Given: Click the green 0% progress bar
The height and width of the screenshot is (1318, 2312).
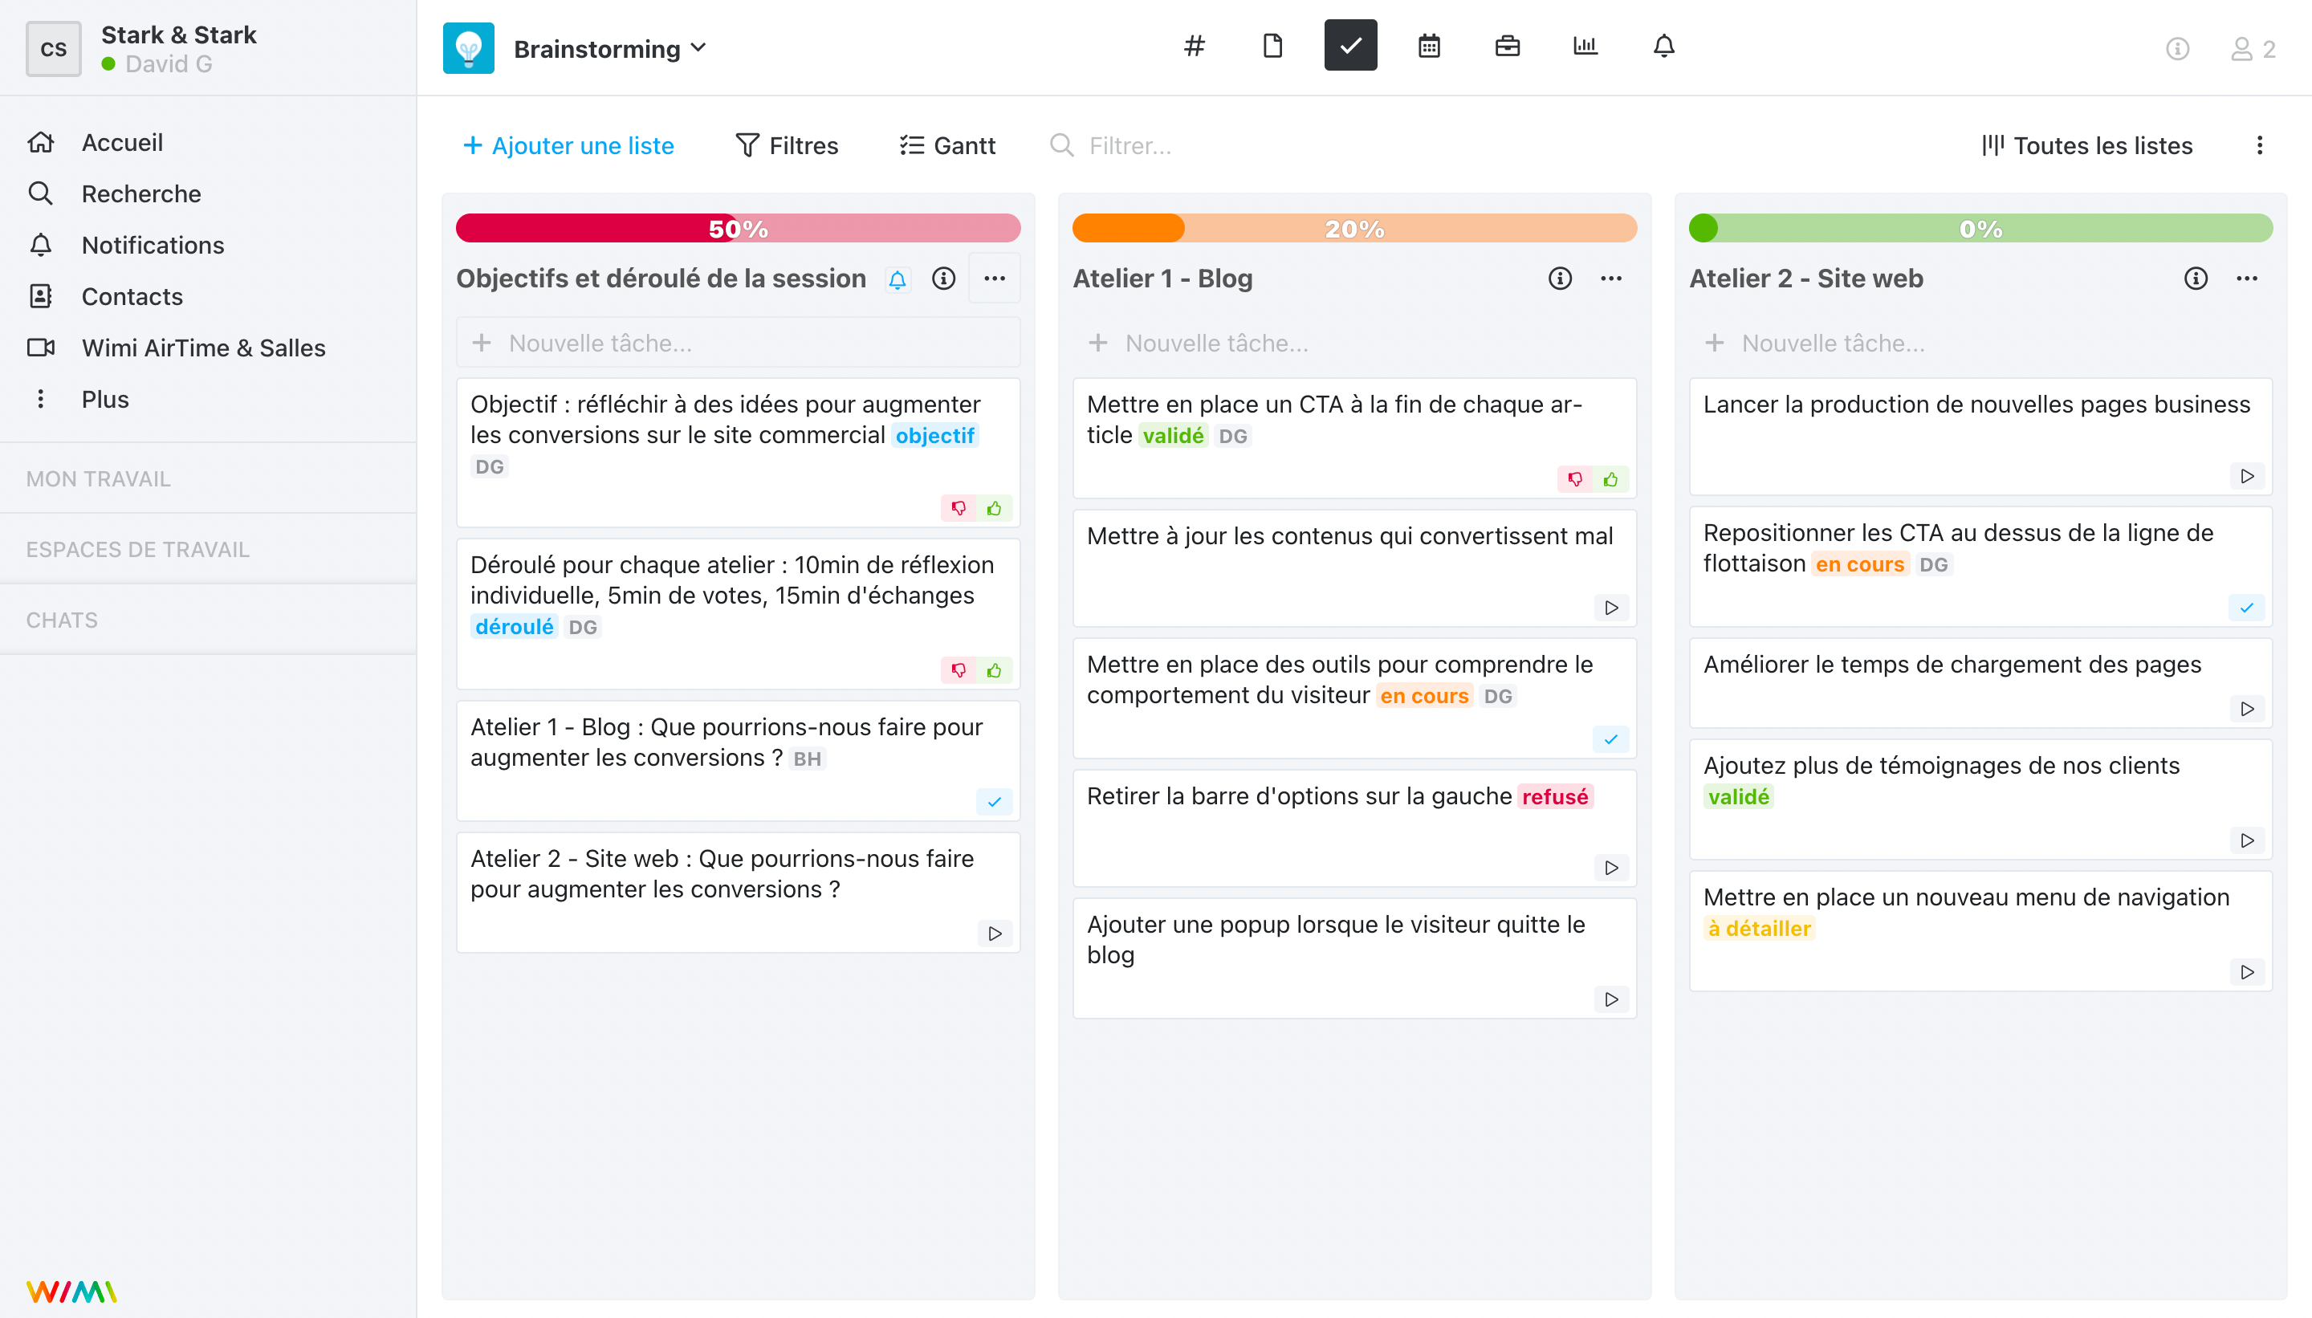Looking at the screenshot, I should tap(1980, 228).
